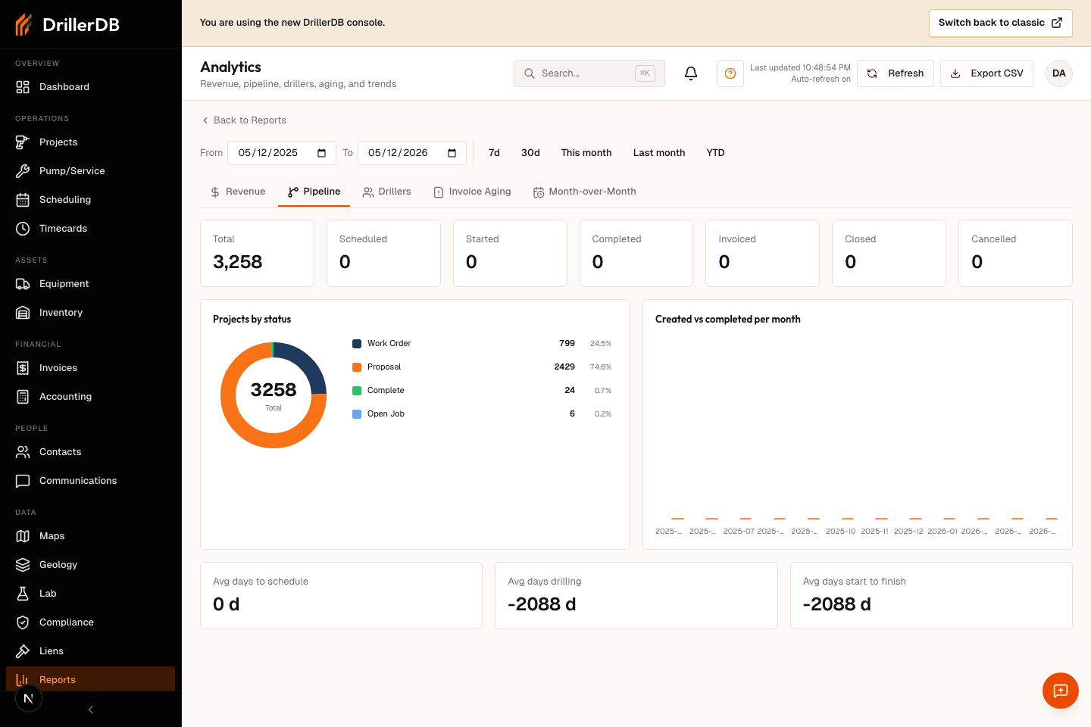The width and height of the screenshot is (1091, 727).
Task: Select the Pipeline tab
Action: (x=314, y=192)
